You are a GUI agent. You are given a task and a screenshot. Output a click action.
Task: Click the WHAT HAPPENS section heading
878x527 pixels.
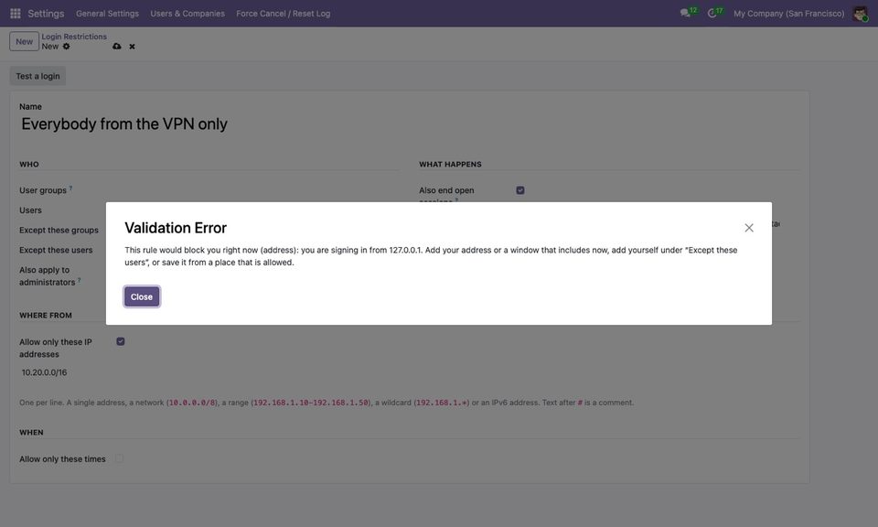pyautogui.click(x=450, y=164)
